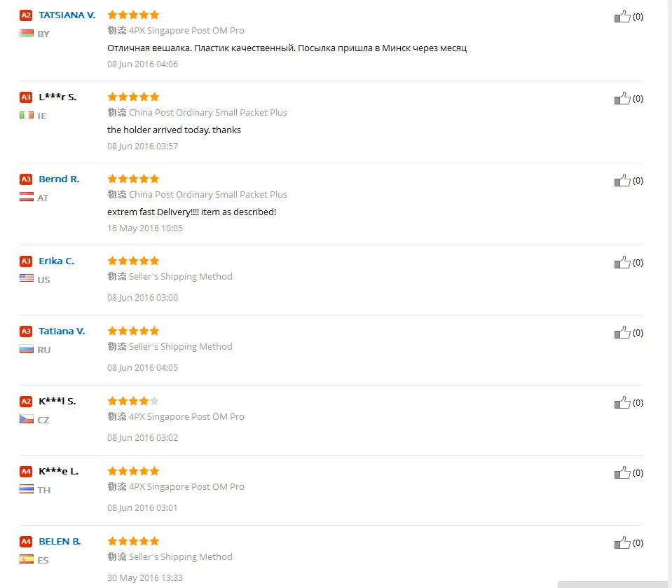Click the five-star rating of Bernd R.
This screenshot has width=672, height=588.
pos(133,179)
